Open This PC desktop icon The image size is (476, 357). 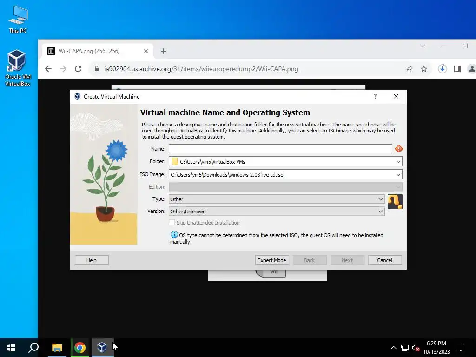click(18, 20)
